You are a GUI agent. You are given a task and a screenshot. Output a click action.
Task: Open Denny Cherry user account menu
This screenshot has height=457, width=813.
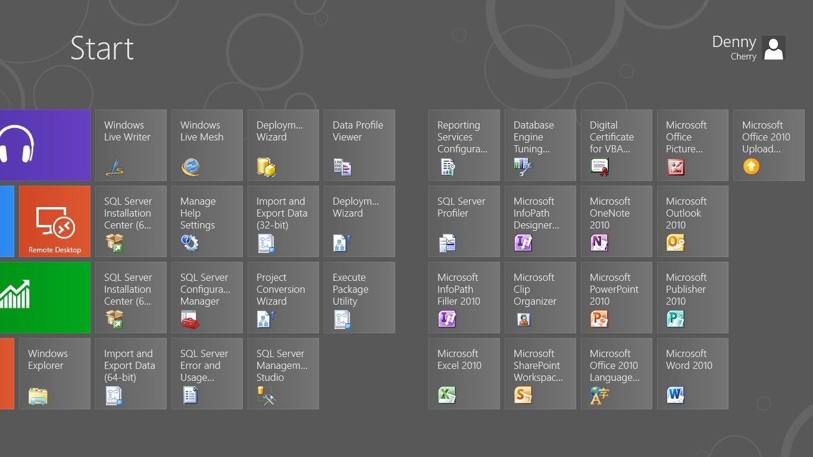click(749, 48)
